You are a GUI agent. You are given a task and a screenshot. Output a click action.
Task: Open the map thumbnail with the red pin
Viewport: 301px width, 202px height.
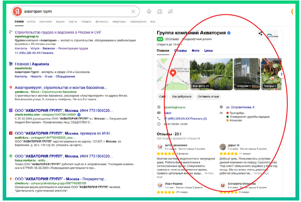pos(173,74)
